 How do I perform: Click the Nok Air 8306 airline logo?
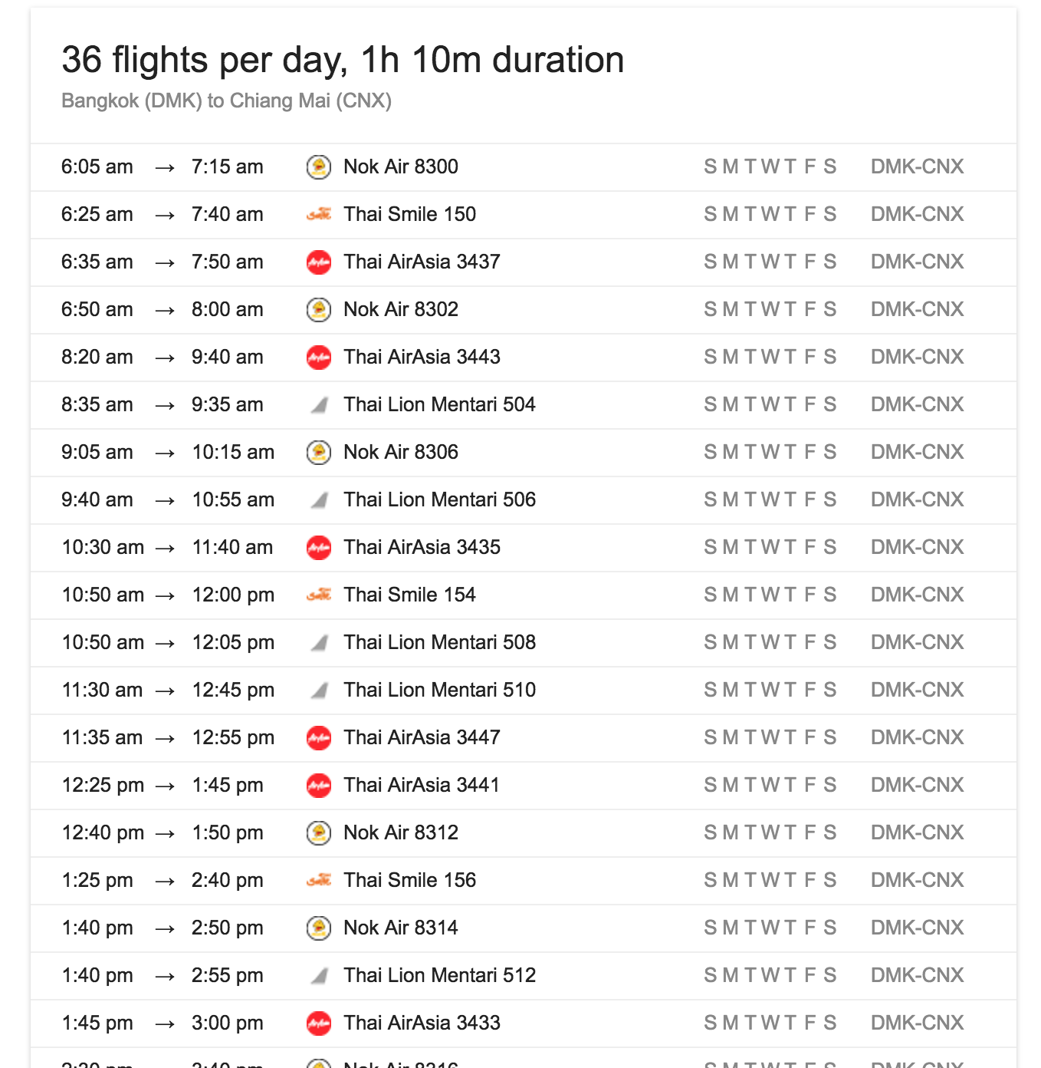tap(319, 452)
